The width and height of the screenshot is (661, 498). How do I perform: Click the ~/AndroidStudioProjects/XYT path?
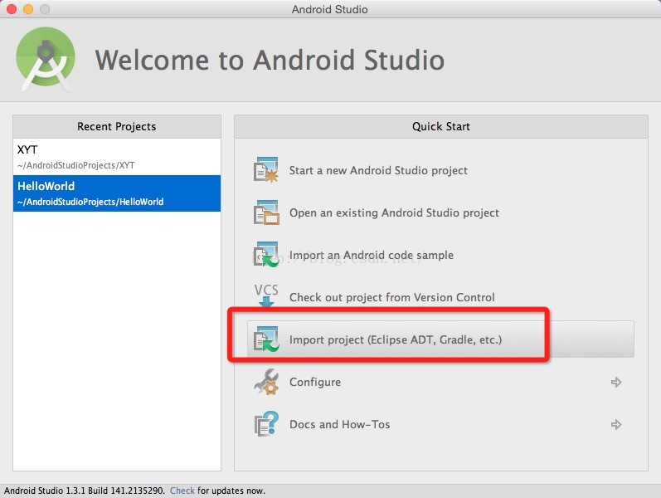point(75,165)
